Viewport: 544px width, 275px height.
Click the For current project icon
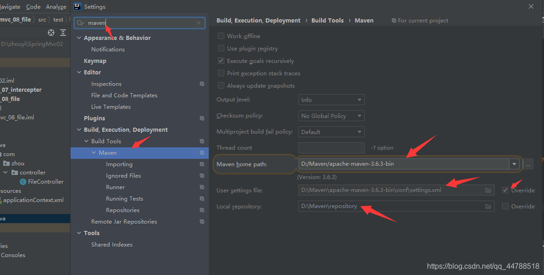point(394,21)
